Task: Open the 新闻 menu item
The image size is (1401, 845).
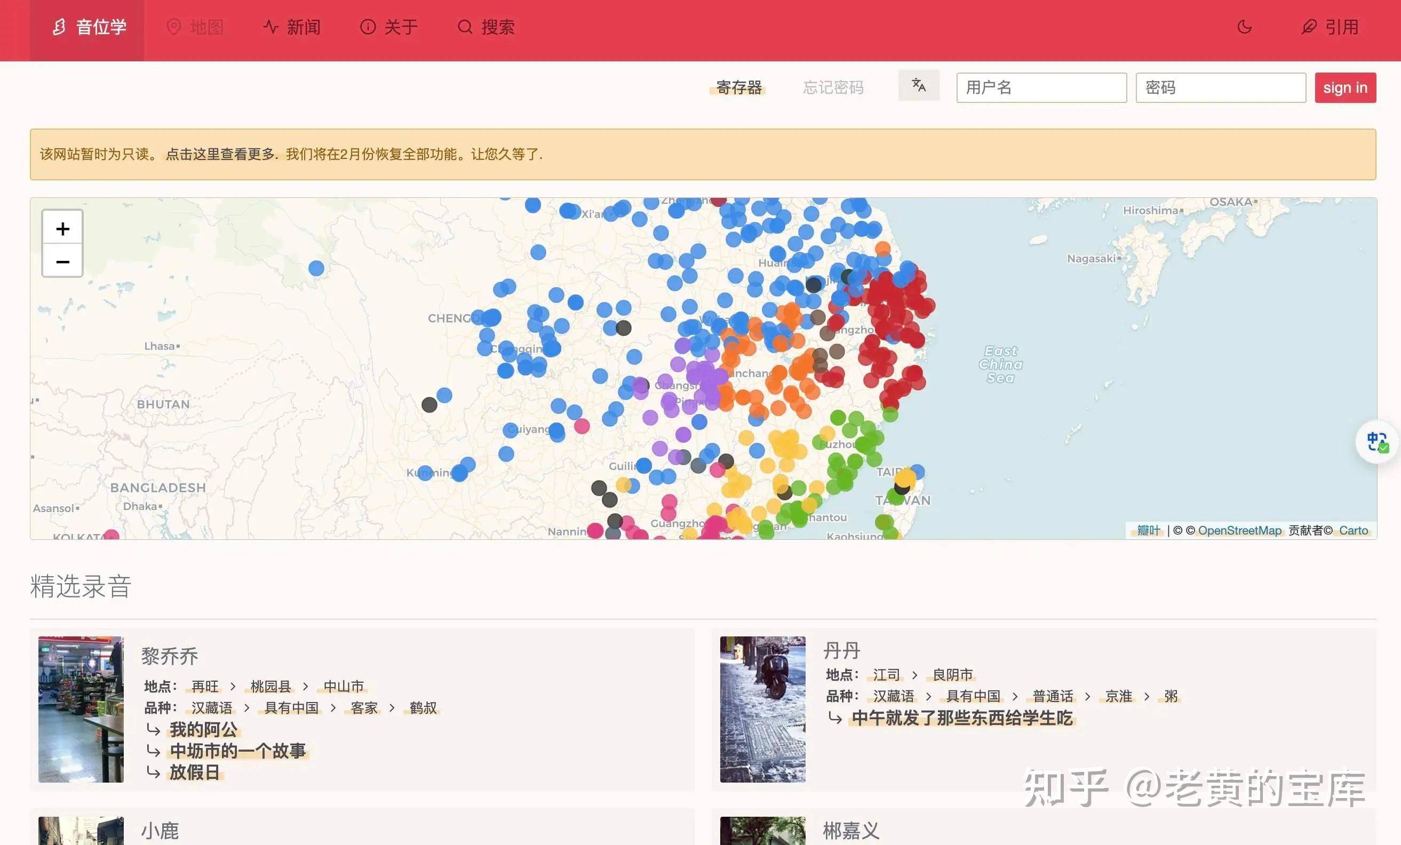Action: 292,27
